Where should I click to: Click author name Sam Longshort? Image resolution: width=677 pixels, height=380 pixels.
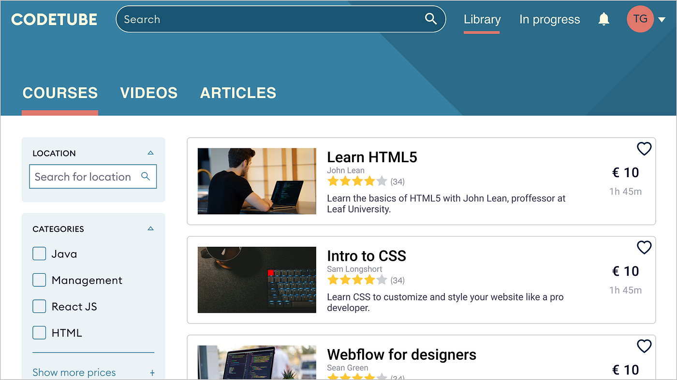(354, 269)
